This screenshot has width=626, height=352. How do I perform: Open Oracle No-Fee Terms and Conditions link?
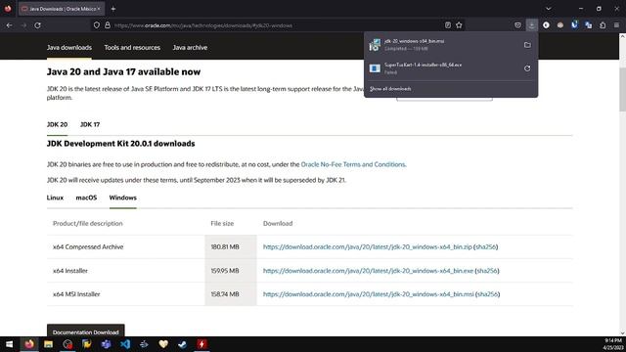tap(353, 164)
